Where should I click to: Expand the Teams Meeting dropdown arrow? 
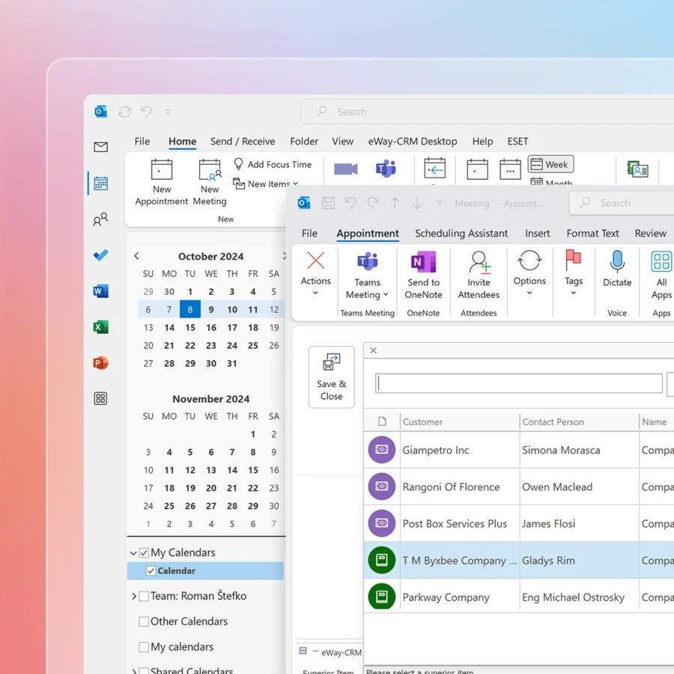pyautogui.click(x=386, y=295)
